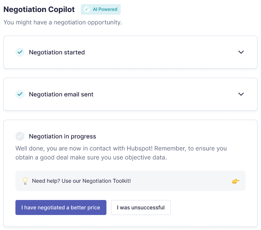Viewport: 261px width, 230px height.
Task: Click the AI Powered sparkle icon
Action: (x=87, y=9)
